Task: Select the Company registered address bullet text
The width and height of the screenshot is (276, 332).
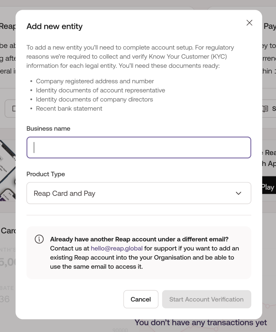Action: coord(95,81)
